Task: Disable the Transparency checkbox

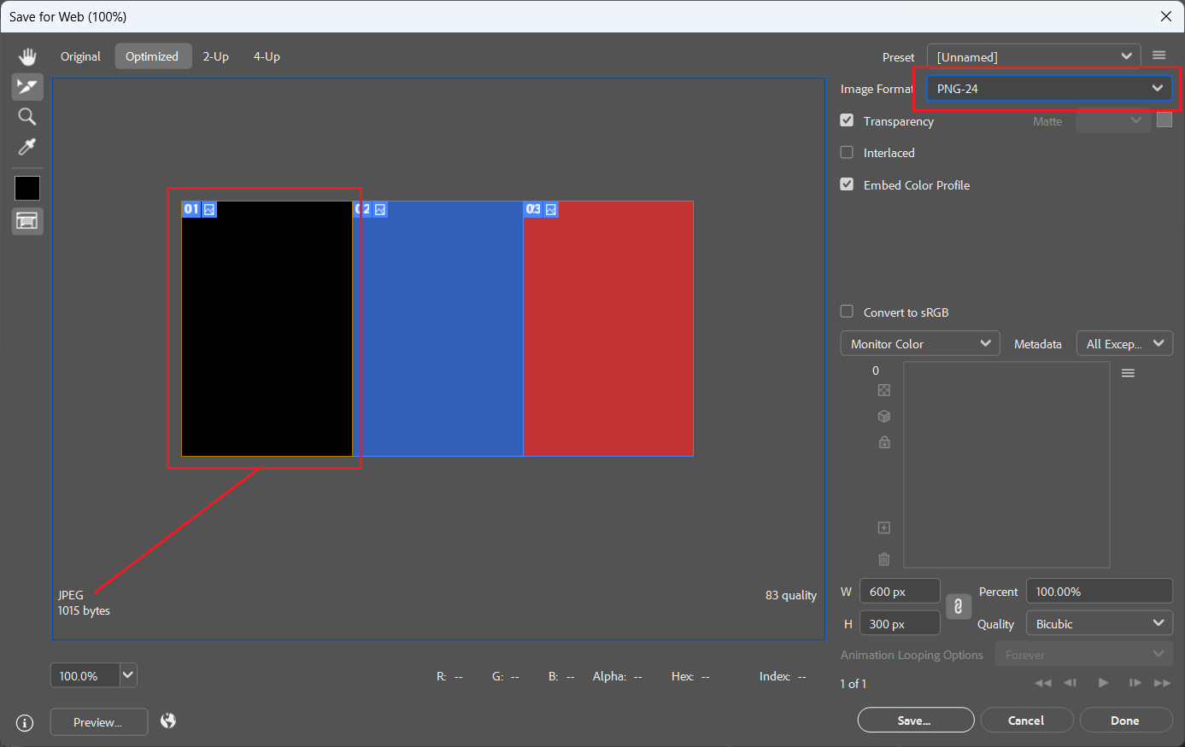Action: click(847, 120)
